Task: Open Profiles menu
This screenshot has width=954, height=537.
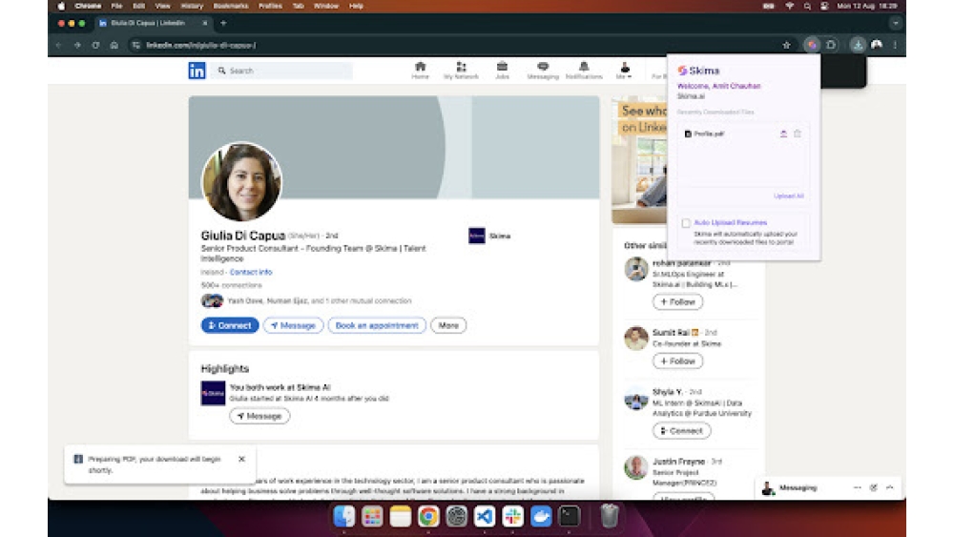Action: pos(270,6)
